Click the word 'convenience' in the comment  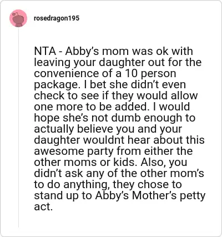[x=67, y=73]
